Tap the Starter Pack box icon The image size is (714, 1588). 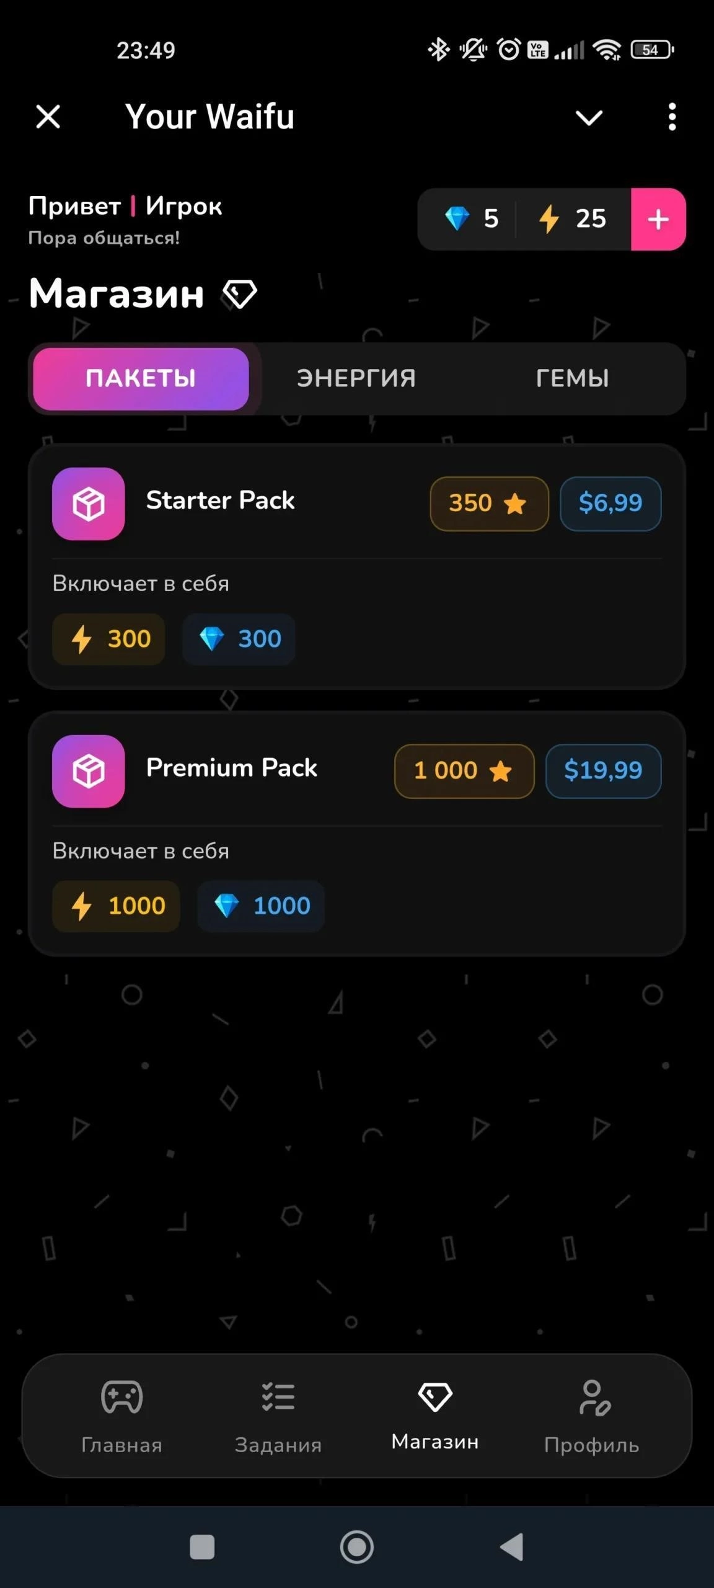point(89,504)
